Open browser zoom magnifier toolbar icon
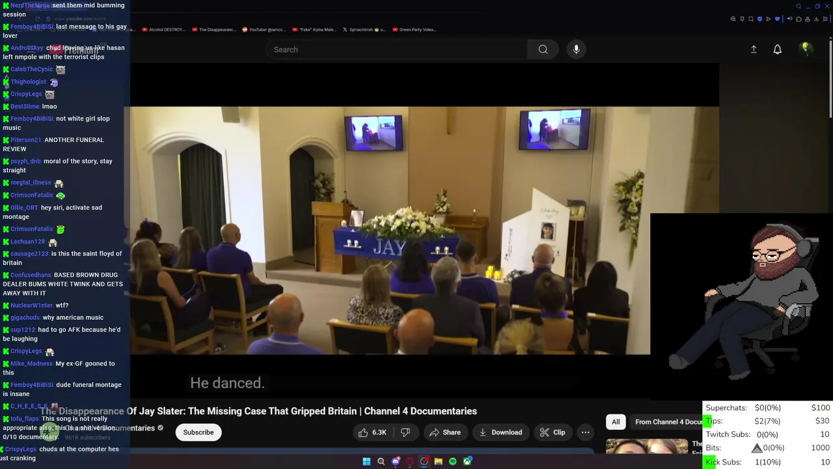Viewport: 833px width, 469px height. (x=733, y=19)
